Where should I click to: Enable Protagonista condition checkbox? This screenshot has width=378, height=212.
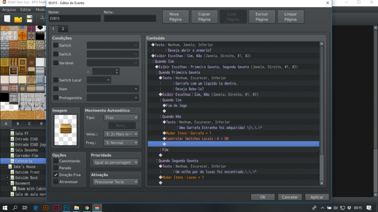tap(56, 98)
